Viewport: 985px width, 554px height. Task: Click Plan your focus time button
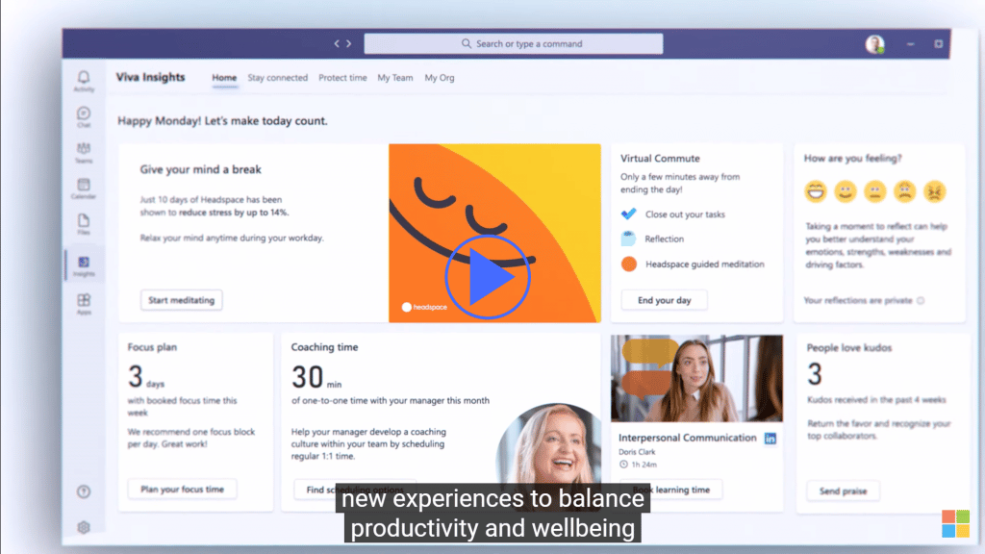[182, 490]
